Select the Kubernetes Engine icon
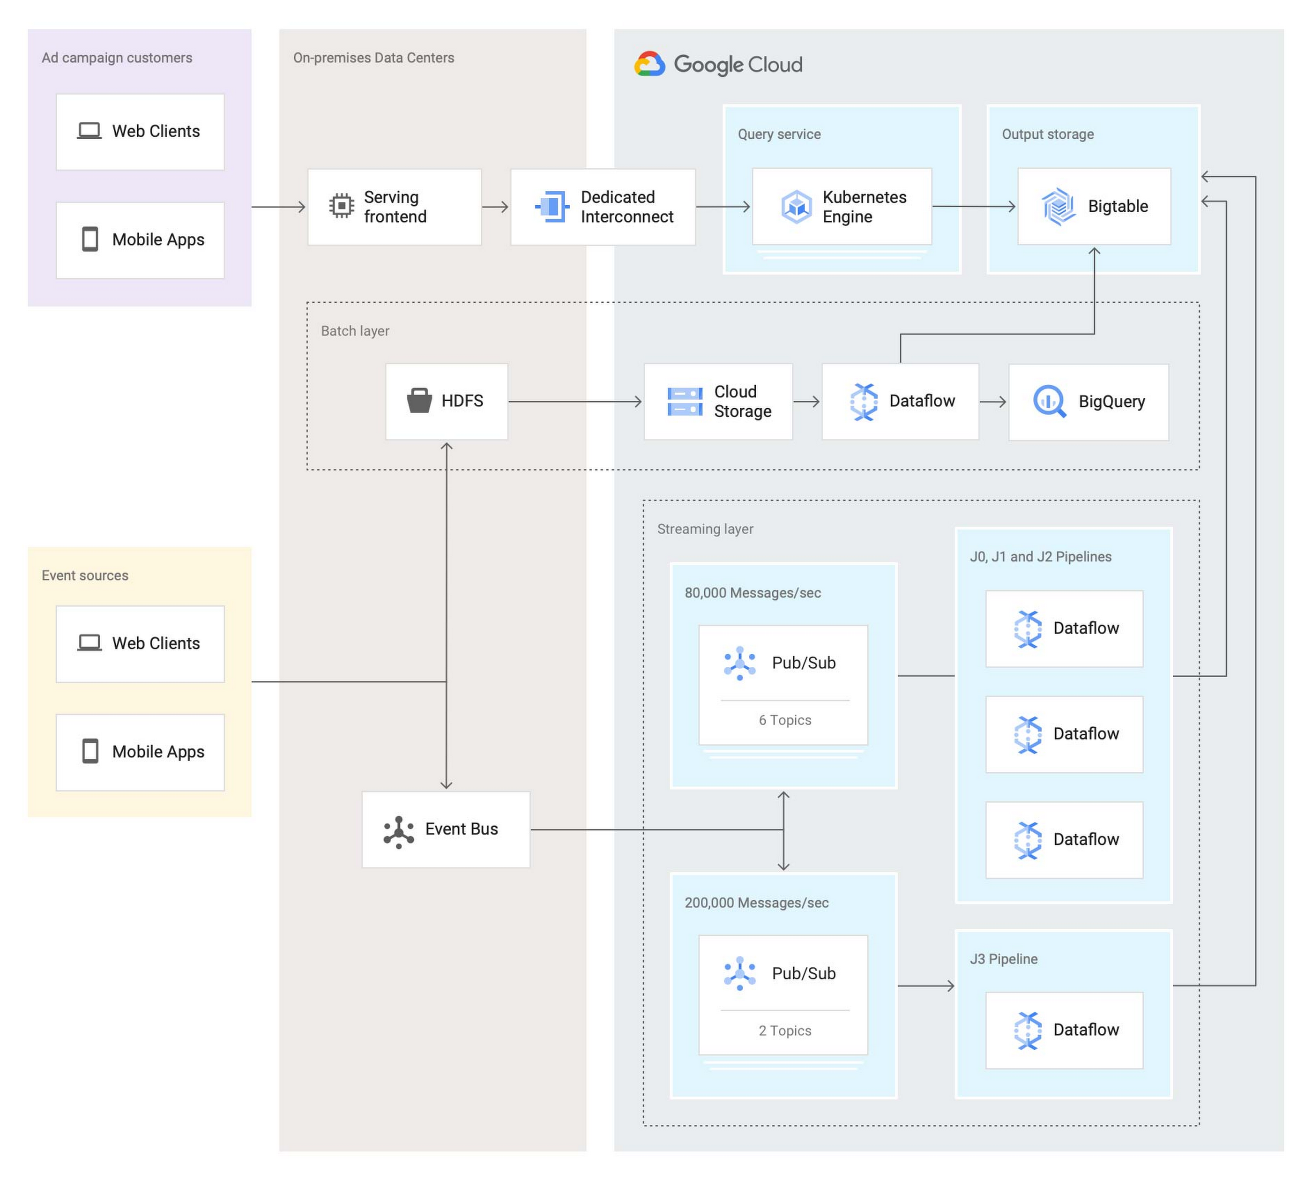The image size is (1312, 1180). click(797, 206)
